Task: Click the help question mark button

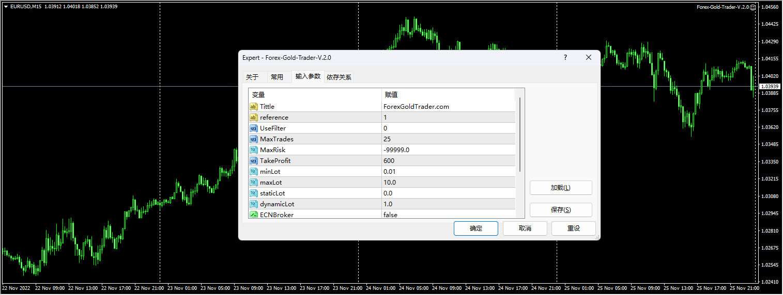Action: (x=565, y=58)
